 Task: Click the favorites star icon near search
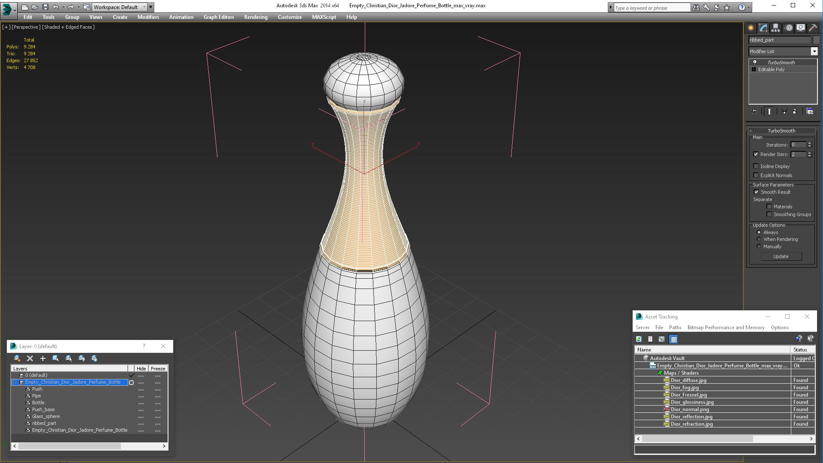pyautogui.click(x=727, y=7)
